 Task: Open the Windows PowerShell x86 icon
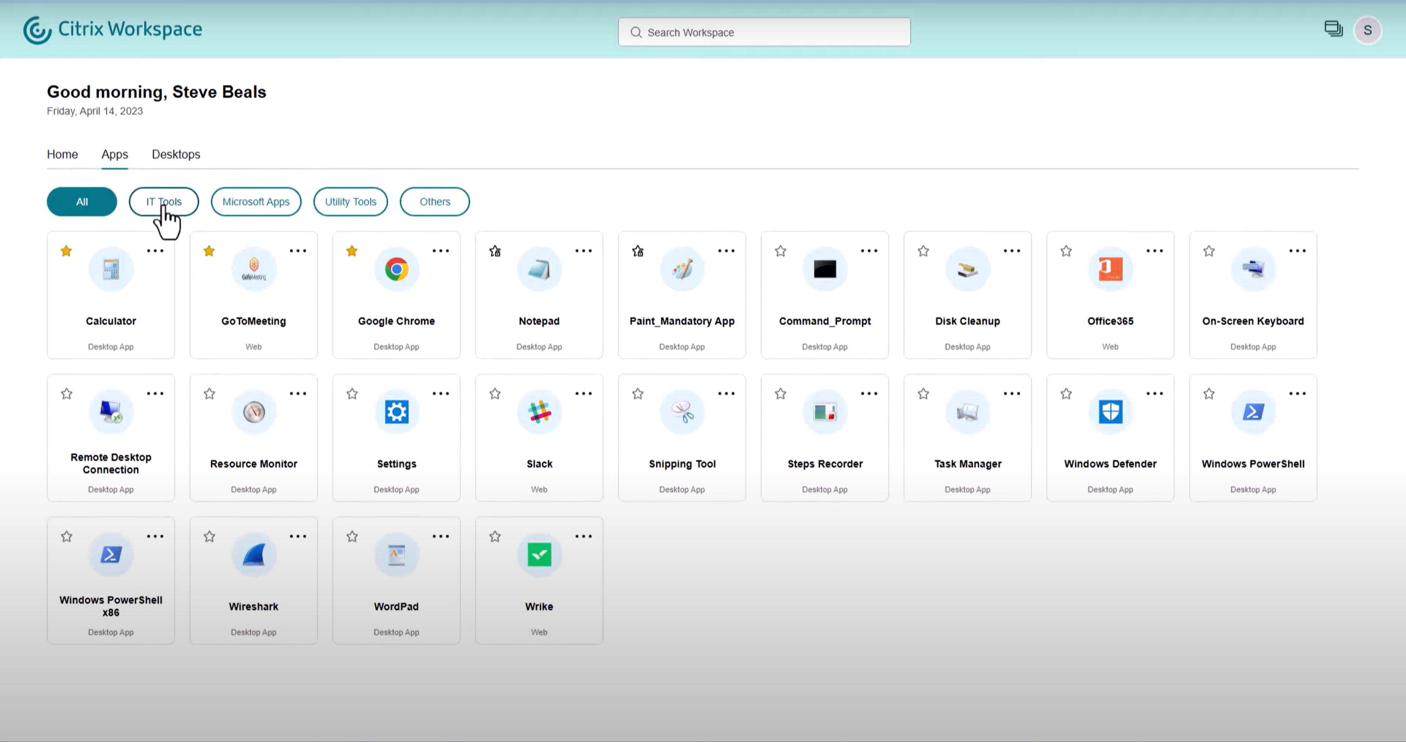[111, 555]
